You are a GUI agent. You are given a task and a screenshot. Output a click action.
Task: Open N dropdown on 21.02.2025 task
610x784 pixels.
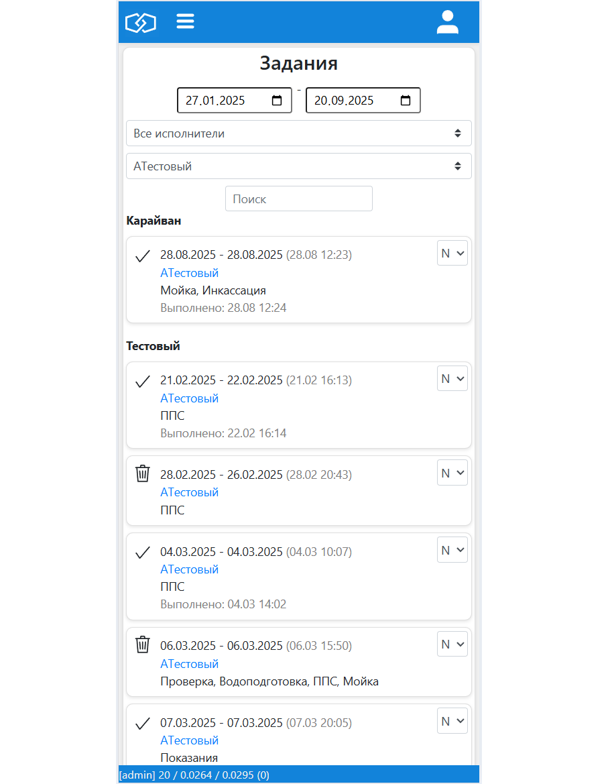click(452, 379)
